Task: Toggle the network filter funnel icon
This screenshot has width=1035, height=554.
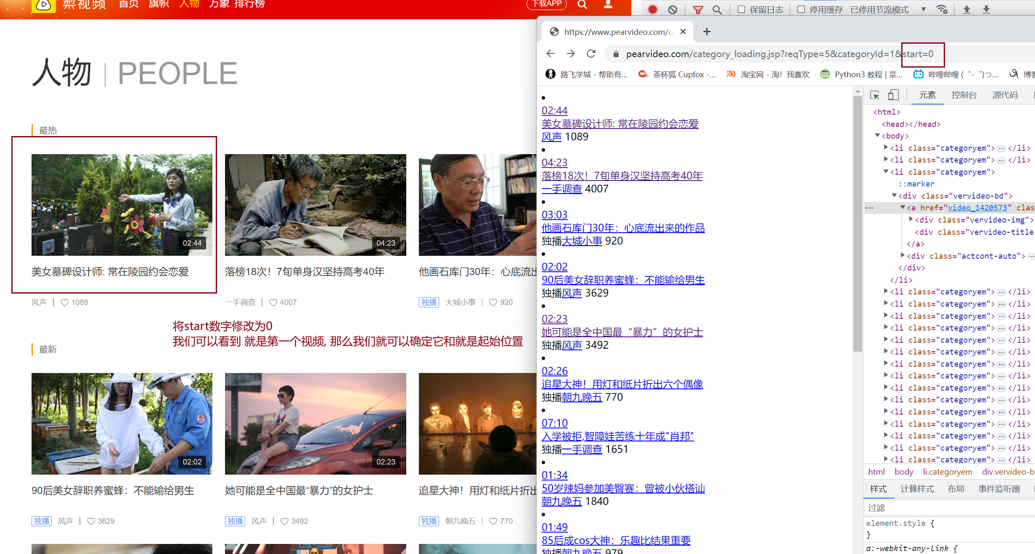Action: (698, 9)
